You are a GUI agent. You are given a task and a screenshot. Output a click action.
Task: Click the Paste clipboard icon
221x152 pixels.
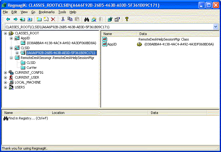(x=77, y=19)
